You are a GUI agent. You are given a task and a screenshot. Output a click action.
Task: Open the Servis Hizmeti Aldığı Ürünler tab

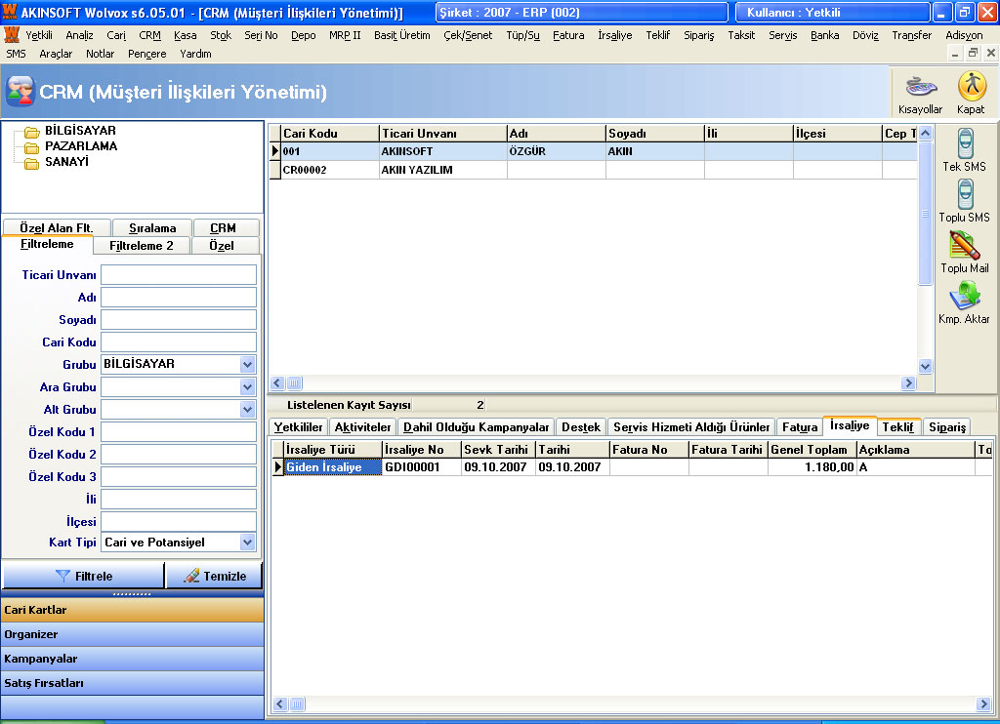point(692,427)
